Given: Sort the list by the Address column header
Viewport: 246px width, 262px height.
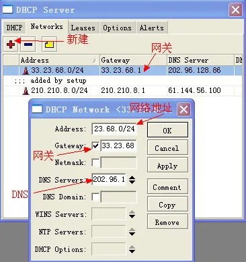Looking at the screenshot, I should (x=59, y=60).
